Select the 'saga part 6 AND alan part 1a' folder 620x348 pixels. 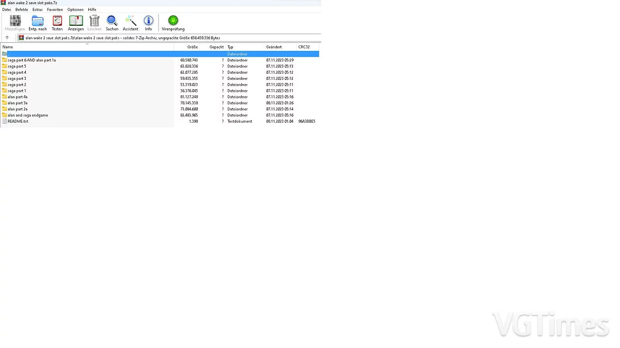click(x=32, y=60)
